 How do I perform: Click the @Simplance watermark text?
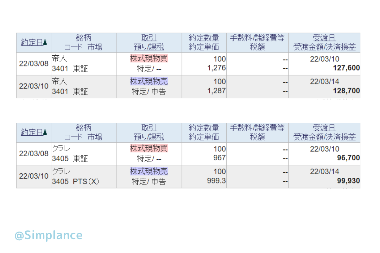tap(48, 235)
